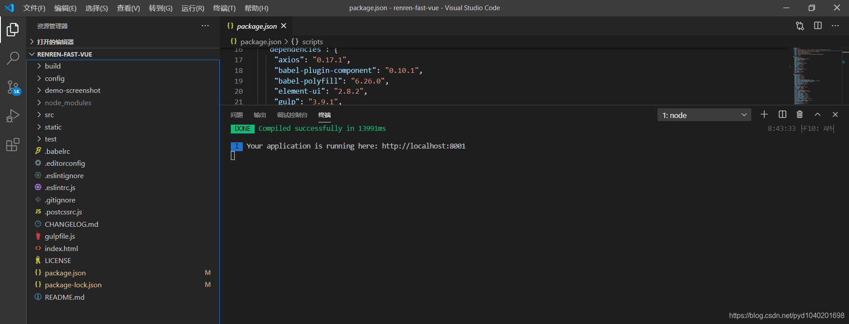Open the LICENSE file

coord(123,260)
